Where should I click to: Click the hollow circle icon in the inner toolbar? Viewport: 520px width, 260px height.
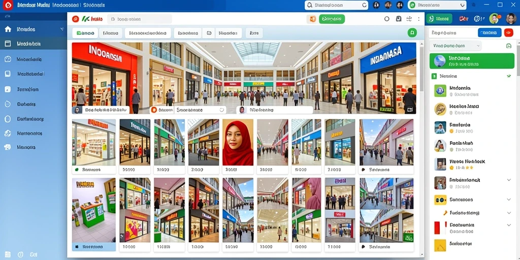coord(386,19)
